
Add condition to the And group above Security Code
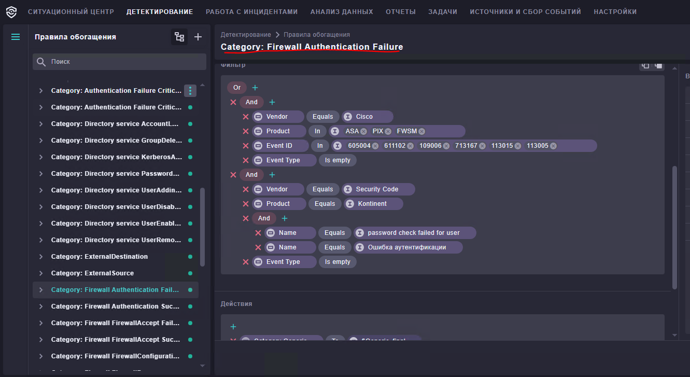[272, 175]
